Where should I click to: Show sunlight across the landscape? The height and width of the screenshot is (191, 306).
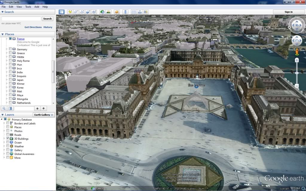pos(108,12)
